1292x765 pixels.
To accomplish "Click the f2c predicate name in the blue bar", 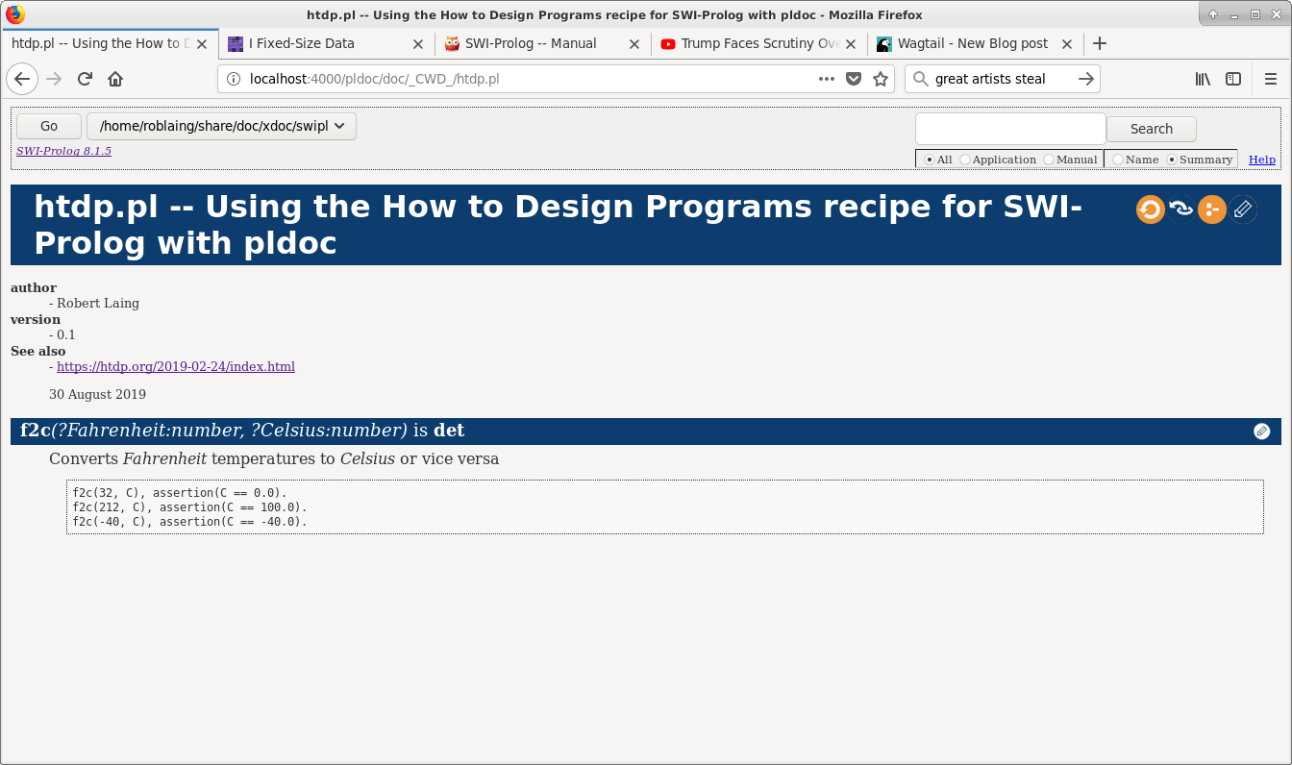I will tap(36, 431).
